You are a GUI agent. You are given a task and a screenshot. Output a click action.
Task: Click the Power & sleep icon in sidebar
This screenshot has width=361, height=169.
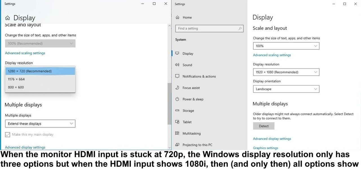click(x=177, y=99)
